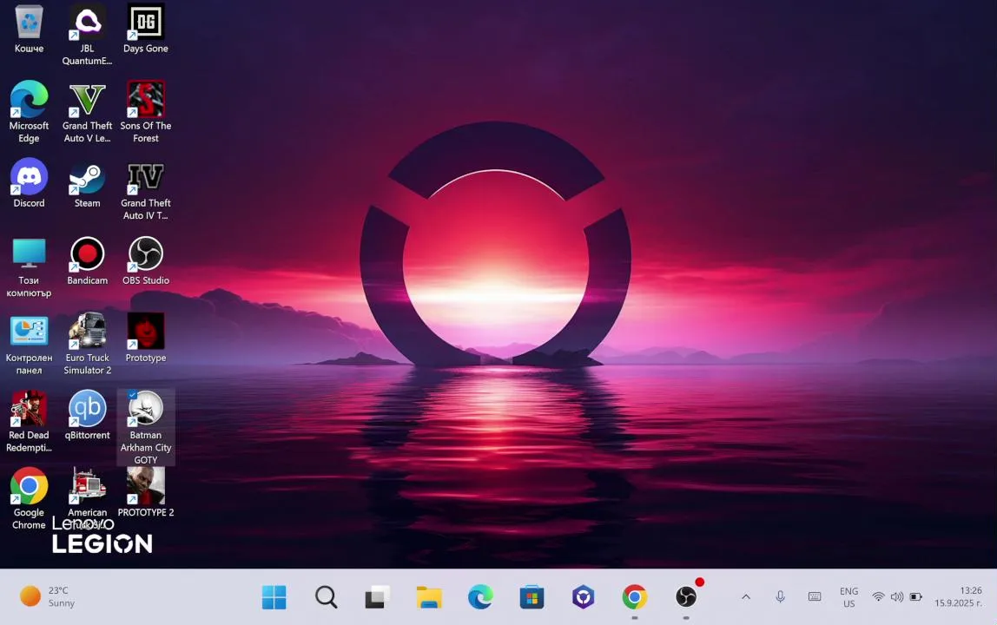This screenshot has height=625, width=997.
Task: Open File Explorer from taskbar
Action: (x=429, y=597)
